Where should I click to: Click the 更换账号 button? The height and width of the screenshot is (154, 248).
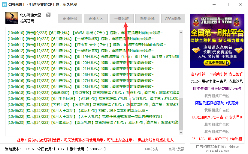click(70, 19)
